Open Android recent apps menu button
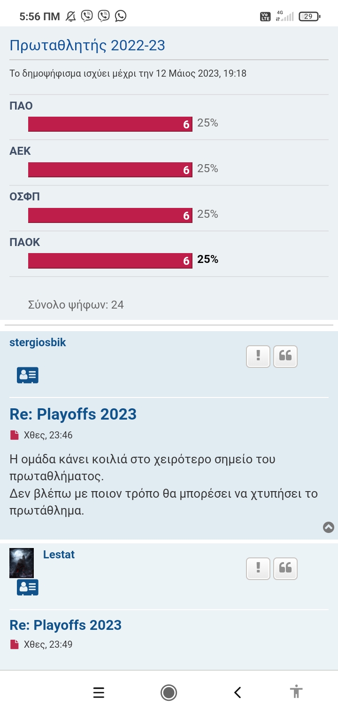This screenshot has width=338, height=715. pos(99,692)
